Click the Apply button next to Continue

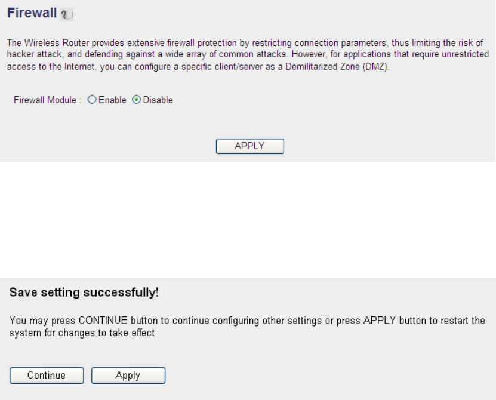click(128, 376)
